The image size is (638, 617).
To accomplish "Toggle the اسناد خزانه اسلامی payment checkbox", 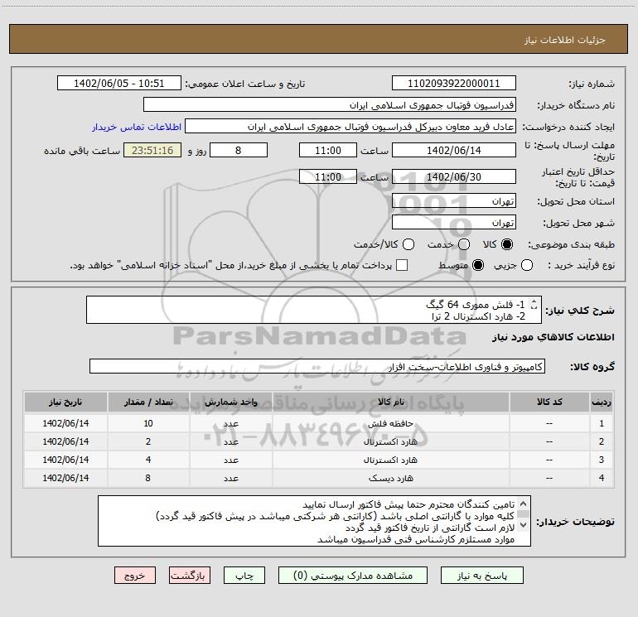I will coord(402,265).
